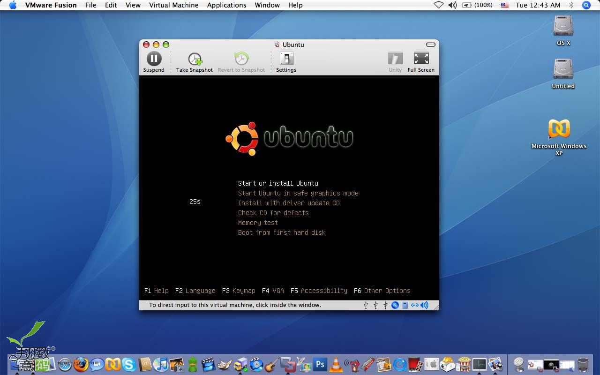600x375 pixels.
Task: Open the Virtual Machine menu
Action: [x=174, y=5]
